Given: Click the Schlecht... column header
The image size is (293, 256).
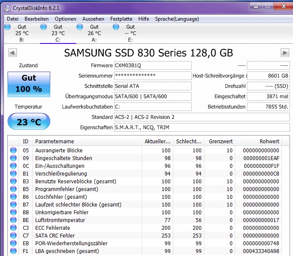Looking at the screenshot, I should tap(189, 142).
